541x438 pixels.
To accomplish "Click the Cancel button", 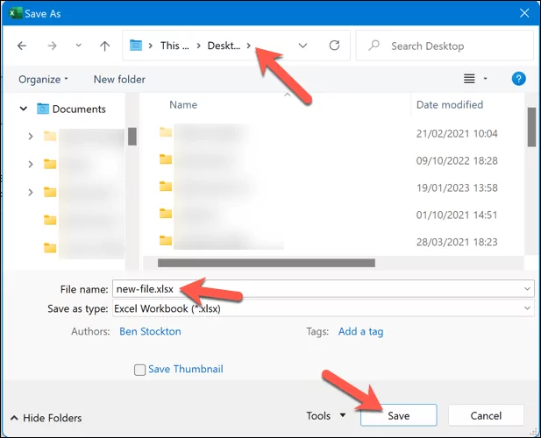I will (x=486, y=415).
